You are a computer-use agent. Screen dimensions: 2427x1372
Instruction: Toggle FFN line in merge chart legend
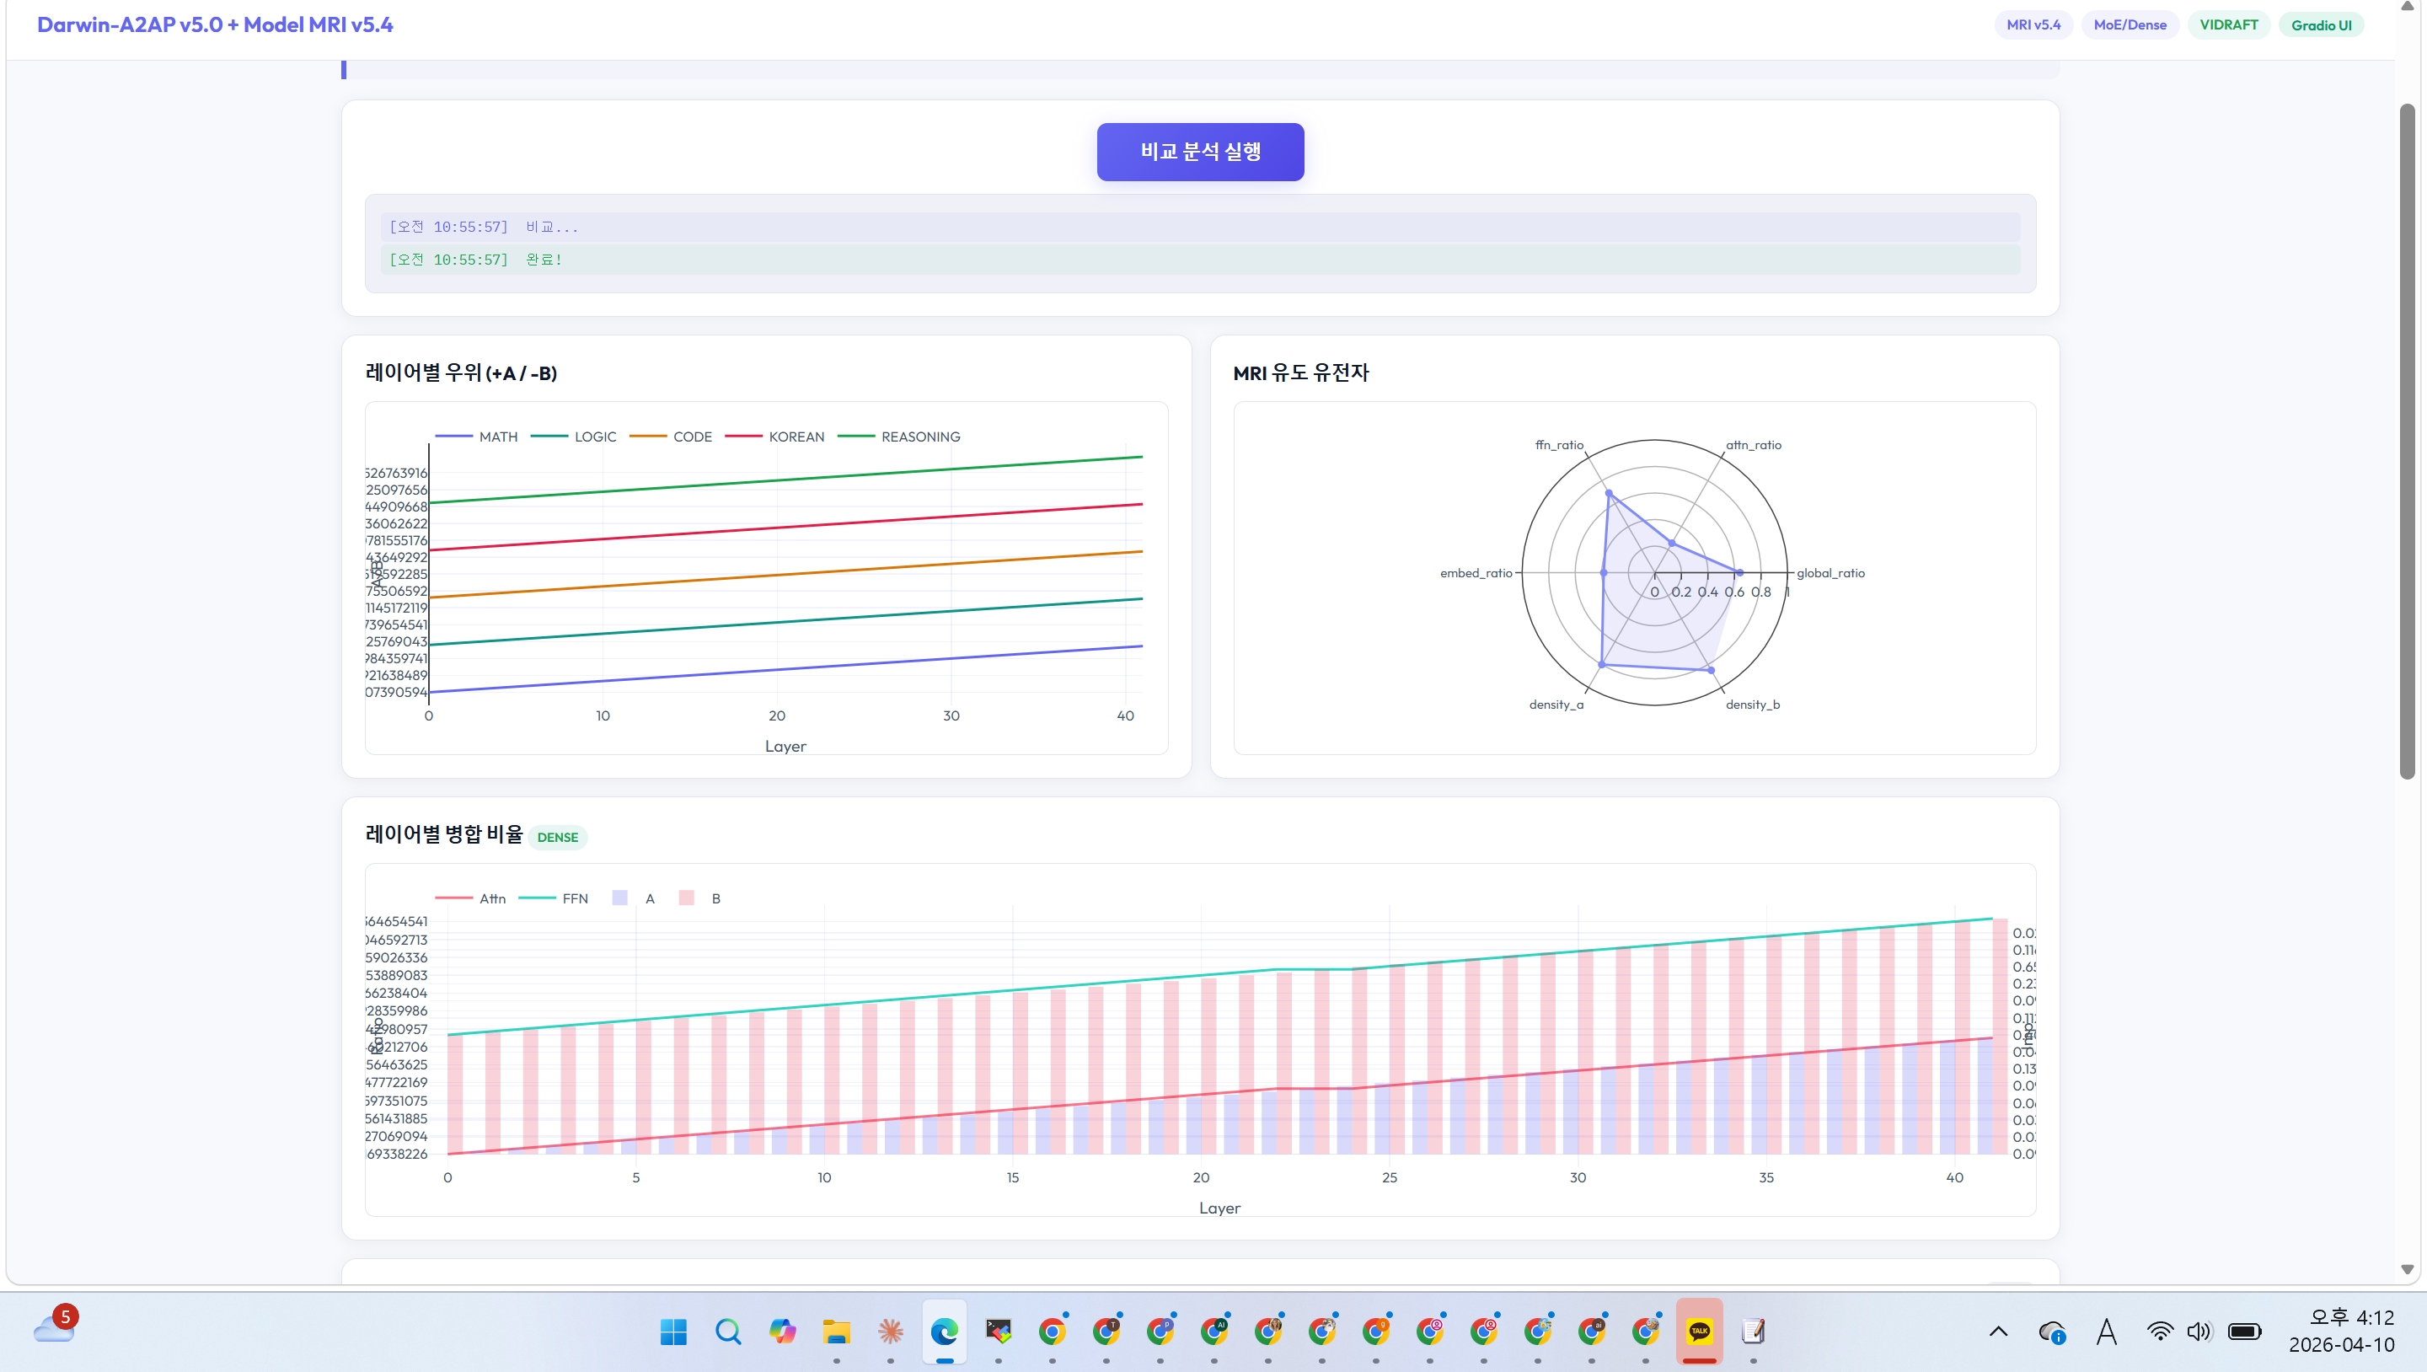574,898
